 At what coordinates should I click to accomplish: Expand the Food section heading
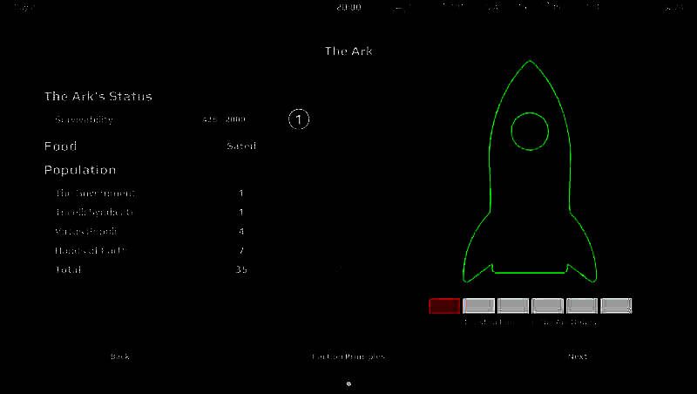coord(61,146)
